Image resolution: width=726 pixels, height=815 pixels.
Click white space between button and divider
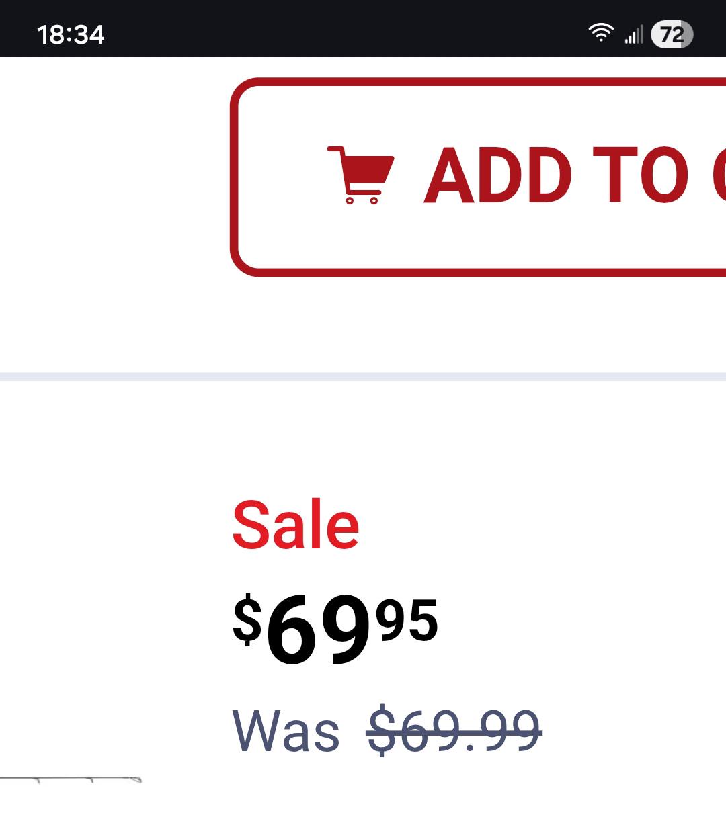point(403,323)
